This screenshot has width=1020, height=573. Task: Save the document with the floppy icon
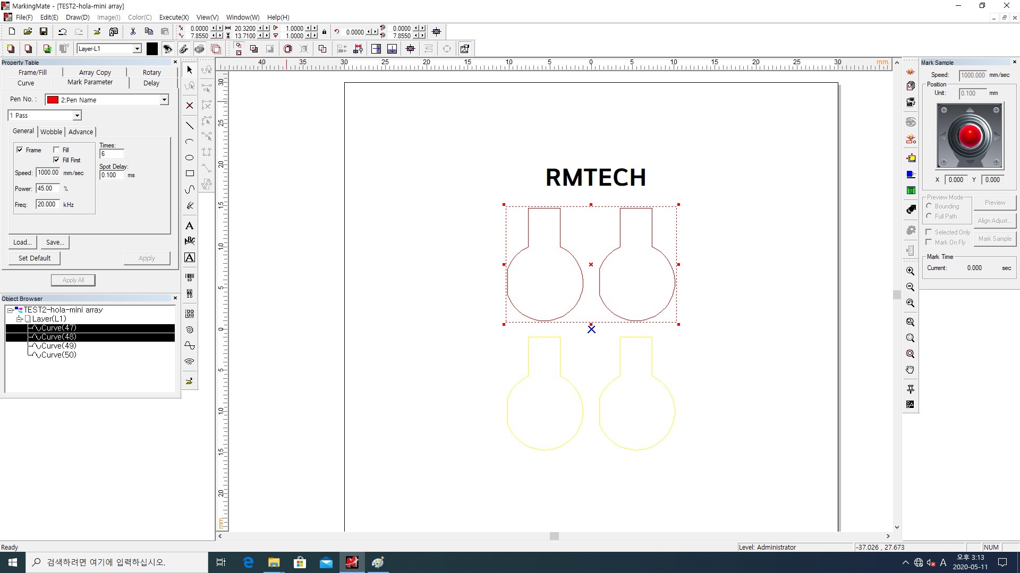[44, 32]
